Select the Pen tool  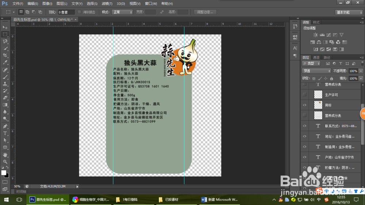(5, 126)
